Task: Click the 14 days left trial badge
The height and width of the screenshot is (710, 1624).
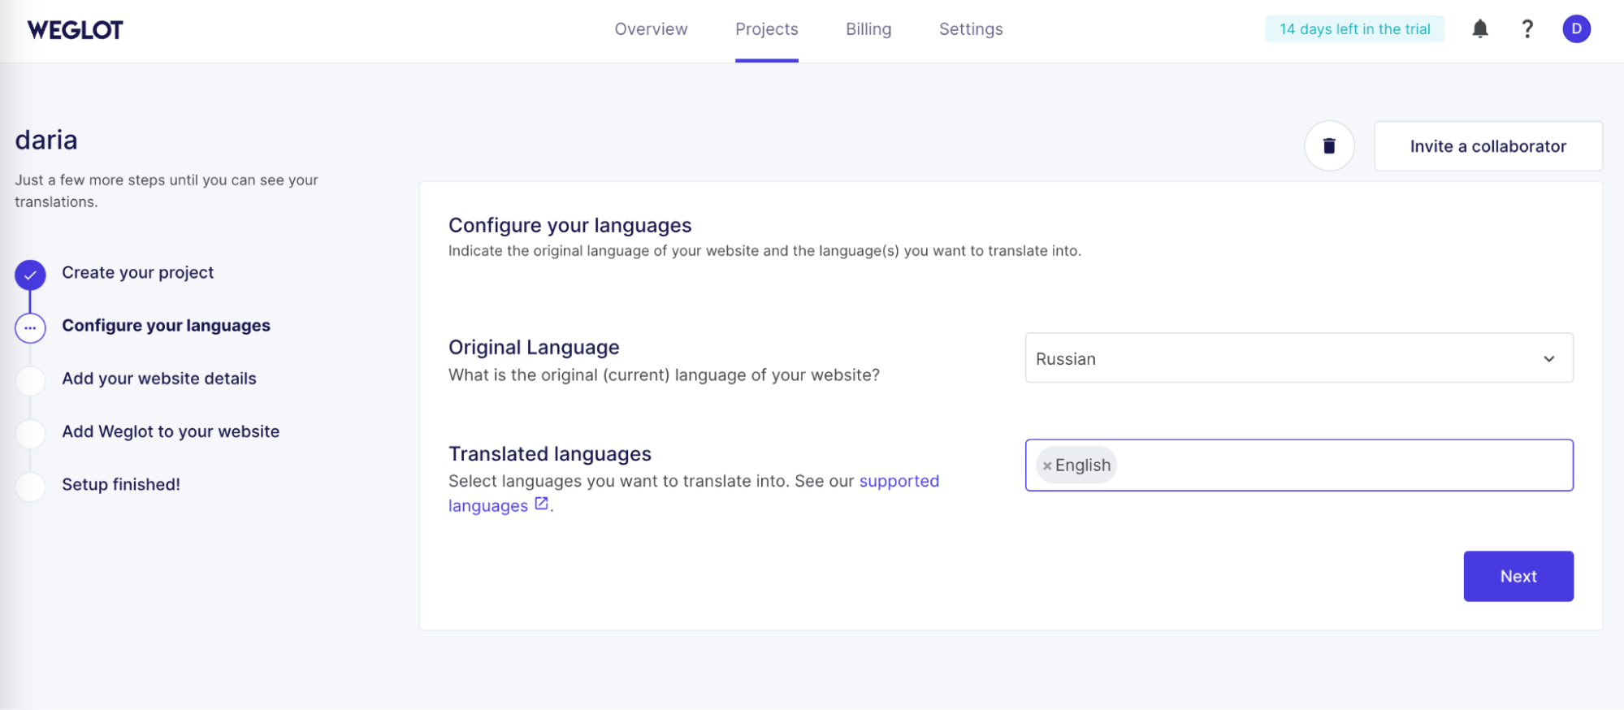Action: [x=1354, y=29]
